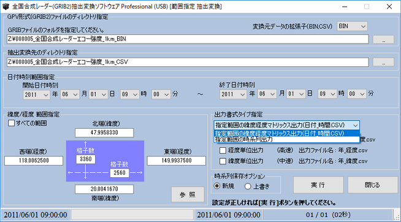401x222 pixels.
Task: Click 出力ファイル名 : 年_緯度.csv text
Action: click(333, 161)
